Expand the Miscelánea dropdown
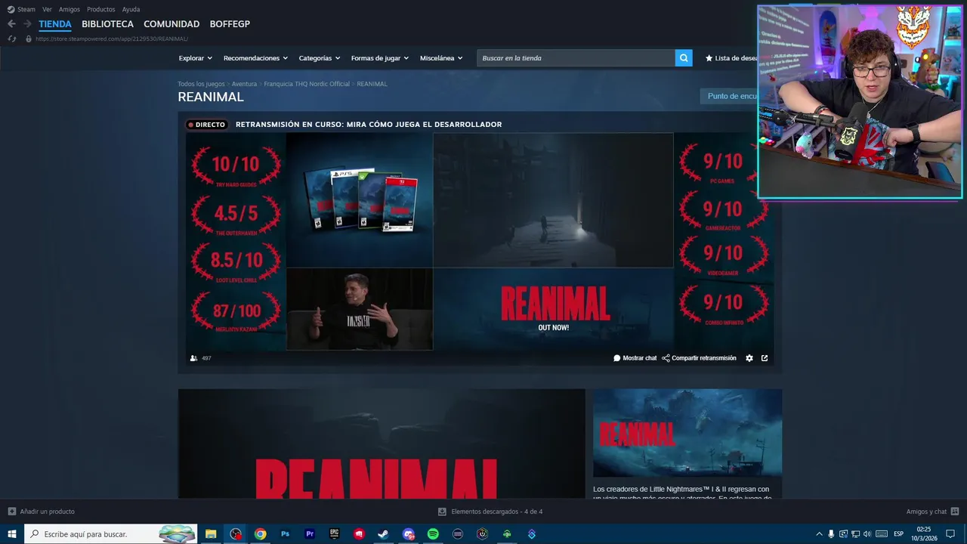The width and height of the screenshot is (967, 544). pyautogui.click(x=441, y=58)
